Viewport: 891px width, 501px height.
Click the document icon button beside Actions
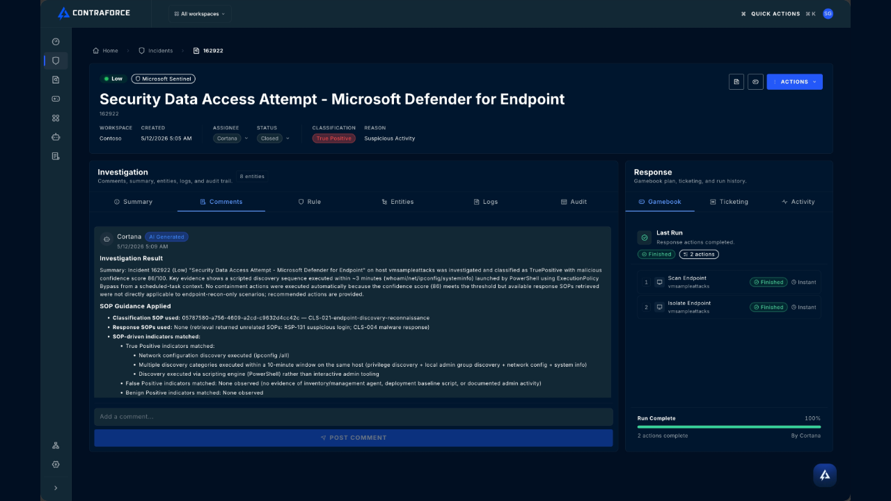pos(736,82)
